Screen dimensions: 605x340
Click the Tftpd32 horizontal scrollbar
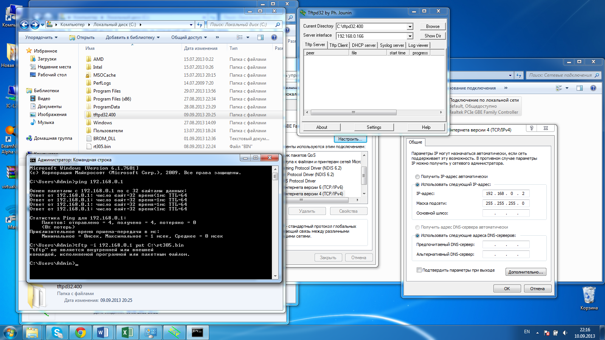pos(354,113)
